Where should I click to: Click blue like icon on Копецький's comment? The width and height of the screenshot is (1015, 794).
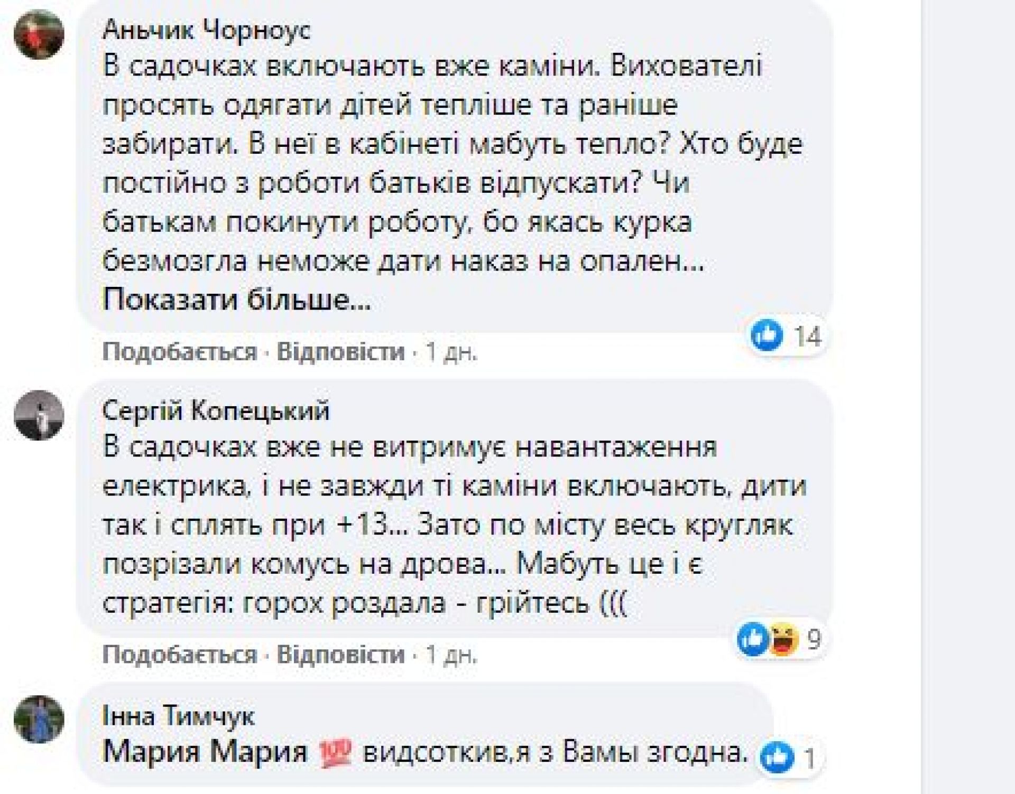tap(753, 639)
